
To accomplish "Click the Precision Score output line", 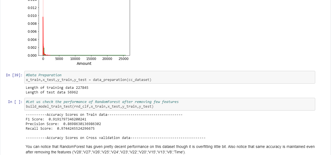I will point(63,124).
